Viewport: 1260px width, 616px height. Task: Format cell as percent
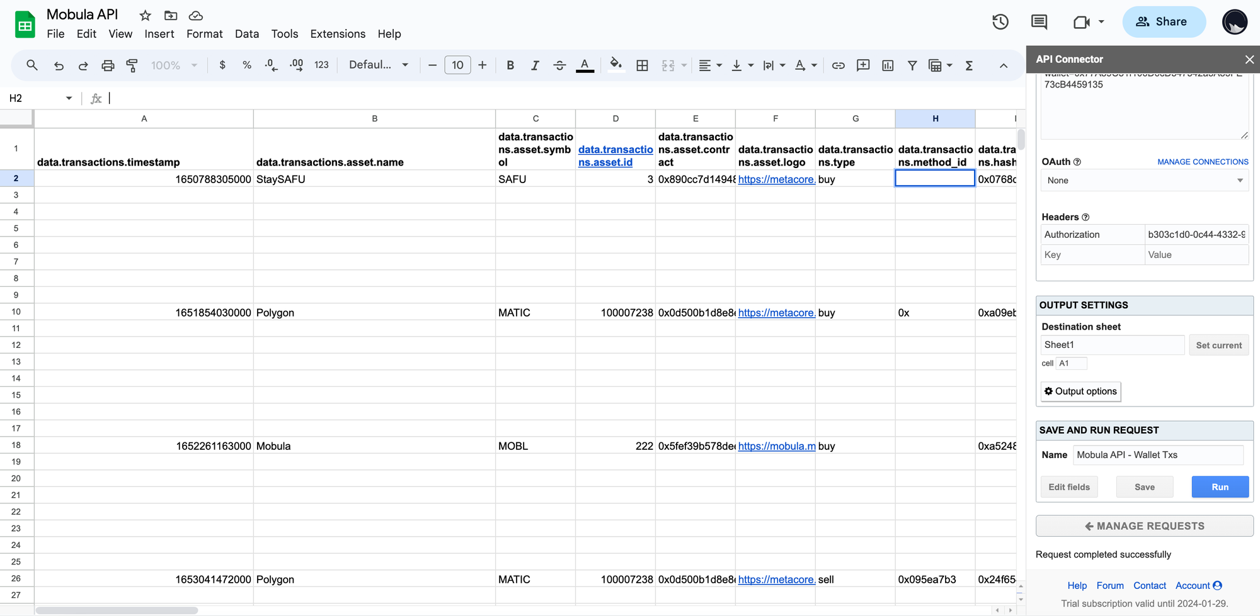(x=247, y=65)
